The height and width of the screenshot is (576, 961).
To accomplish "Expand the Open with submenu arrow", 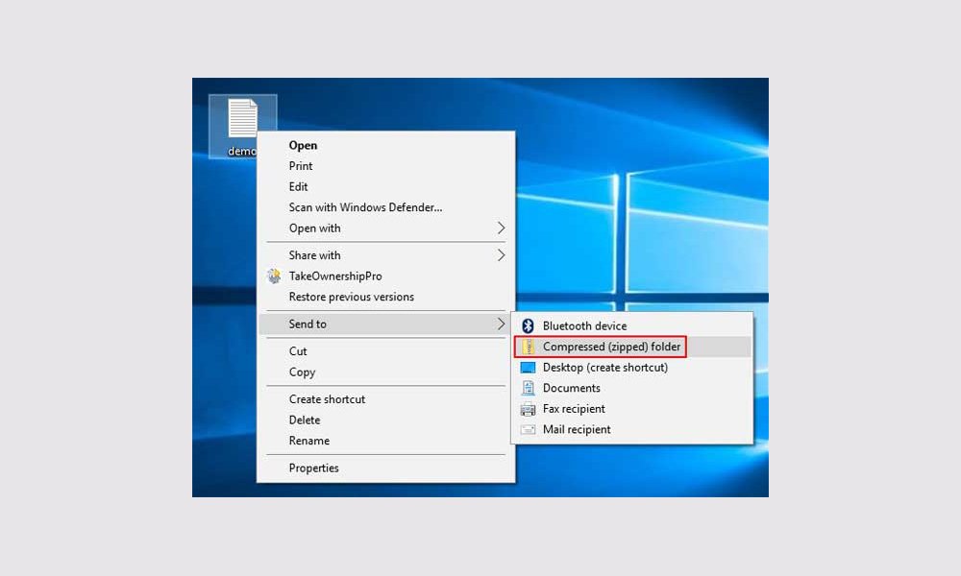I will 501,228.
